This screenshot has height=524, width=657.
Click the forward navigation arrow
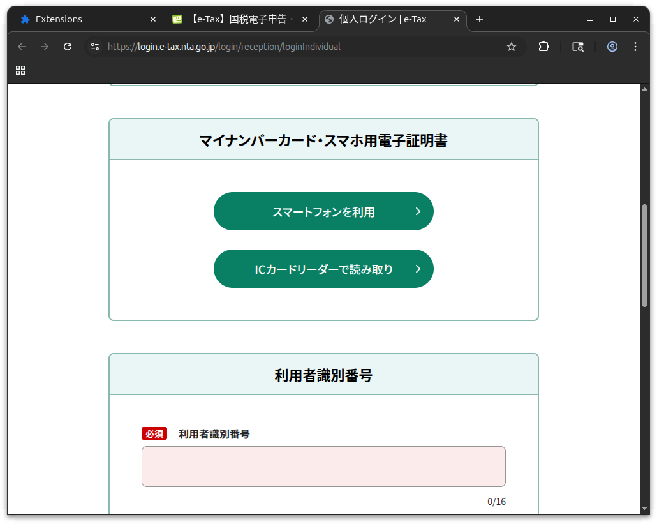[44, 47]
